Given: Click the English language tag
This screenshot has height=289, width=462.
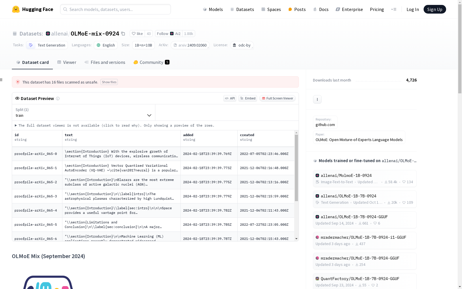Looking at the screenshot, I should tap(106, 45).
